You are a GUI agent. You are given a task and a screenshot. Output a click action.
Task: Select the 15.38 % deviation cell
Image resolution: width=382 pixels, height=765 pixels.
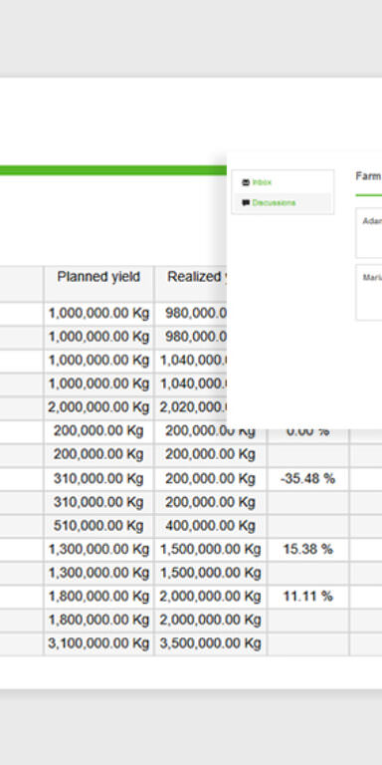(308, 550)
